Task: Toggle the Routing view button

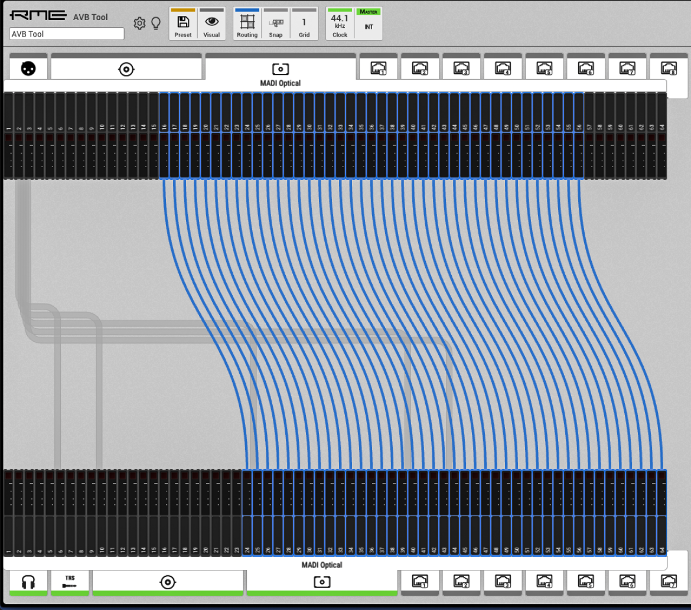Action: click(247, 24)
